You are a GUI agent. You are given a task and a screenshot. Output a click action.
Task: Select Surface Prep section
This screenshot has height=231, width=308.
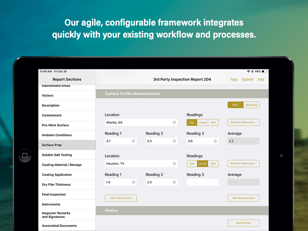point(67,145)
